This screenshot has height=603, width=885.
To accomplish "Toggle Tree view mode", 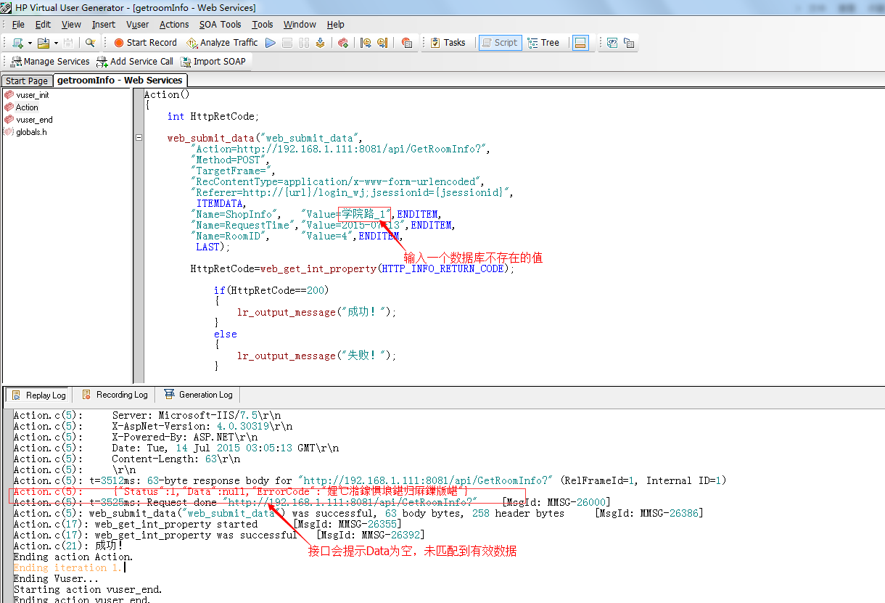I will tap(543, 43).
